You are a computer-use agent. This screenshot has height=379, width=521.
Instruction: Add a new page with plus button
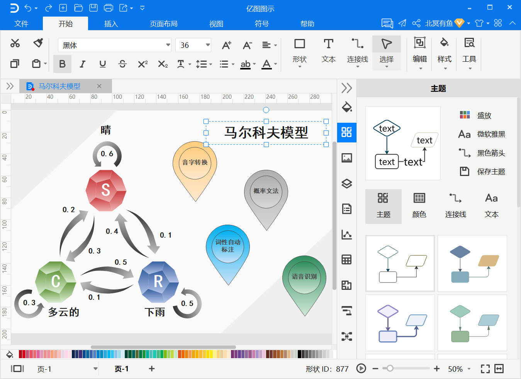click(152, 369)
